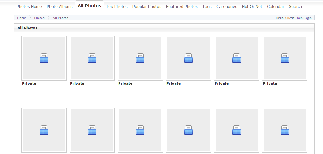323x154 pixels.
Task: Click the Login link
Action: click(308, 18)
